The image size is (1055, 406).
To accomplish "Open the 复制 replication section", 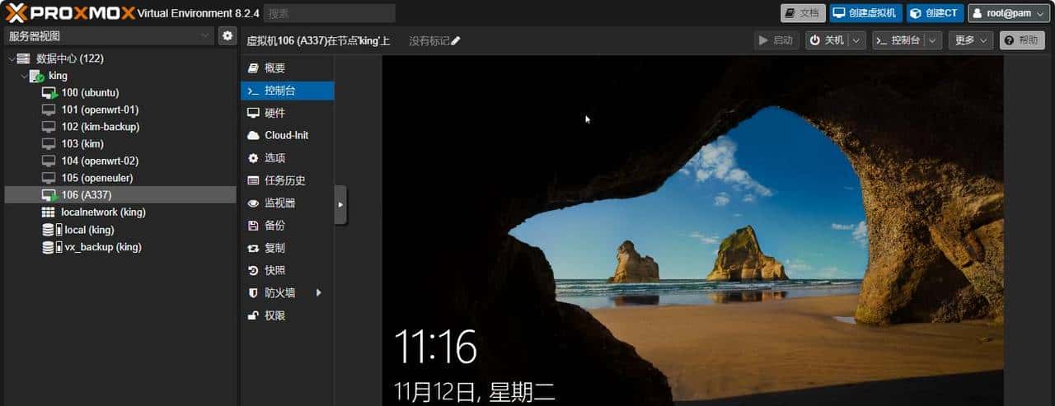I will (x=288, y=248).
